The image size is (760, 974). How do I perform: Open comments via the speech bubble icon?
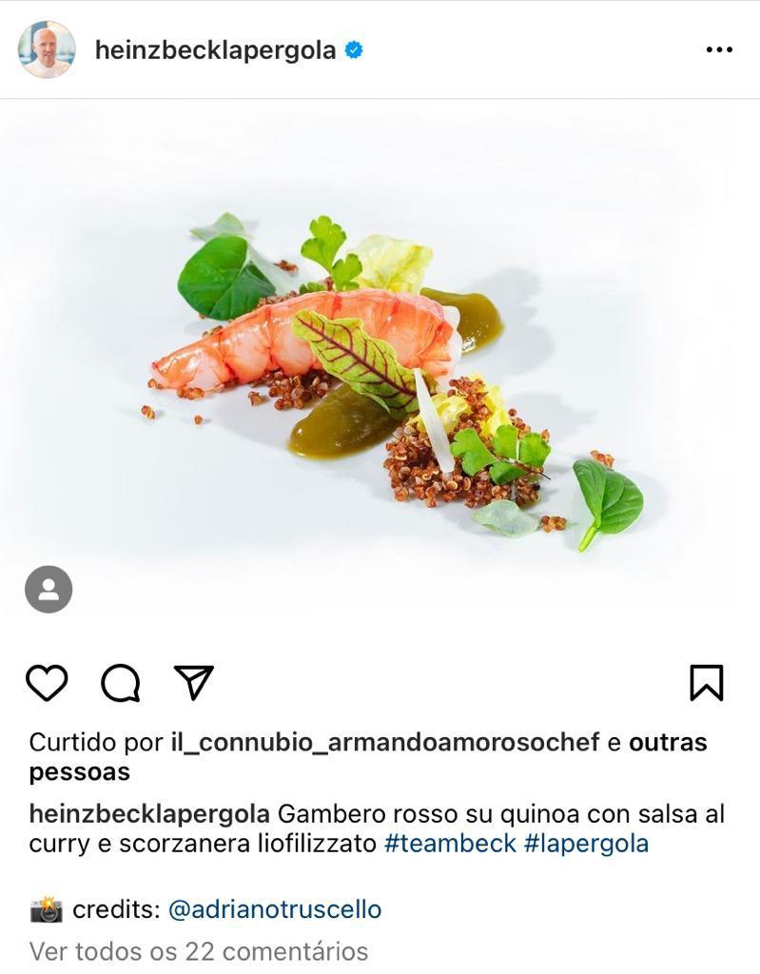click(x=121, y=683)
